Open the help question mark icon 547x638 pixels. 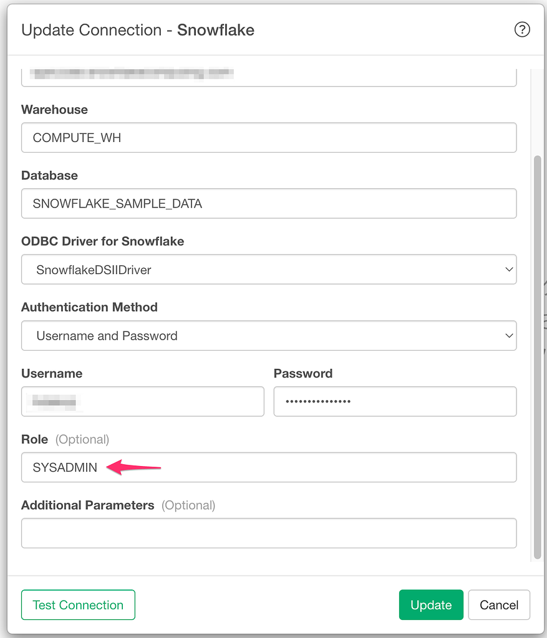click(522, 30)
